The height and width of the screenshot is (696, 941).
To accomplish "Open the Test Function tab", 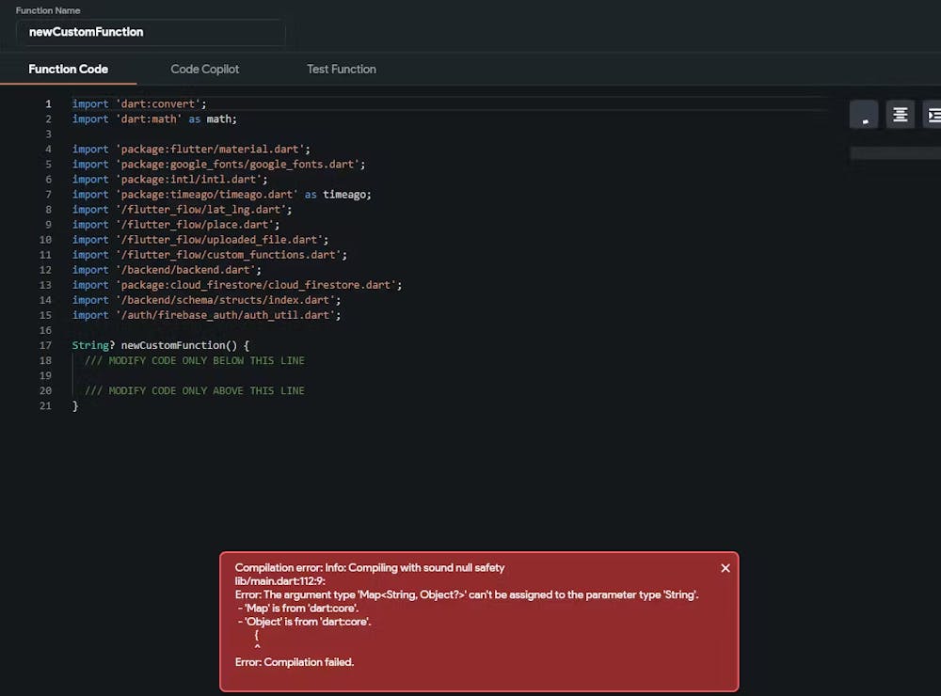I will [341, 69].
